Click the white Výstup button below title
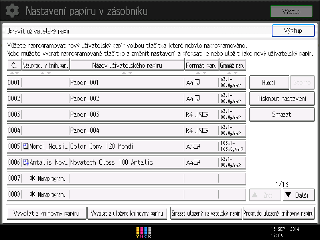This screenshot has height=240, width=320. (293, 31)
